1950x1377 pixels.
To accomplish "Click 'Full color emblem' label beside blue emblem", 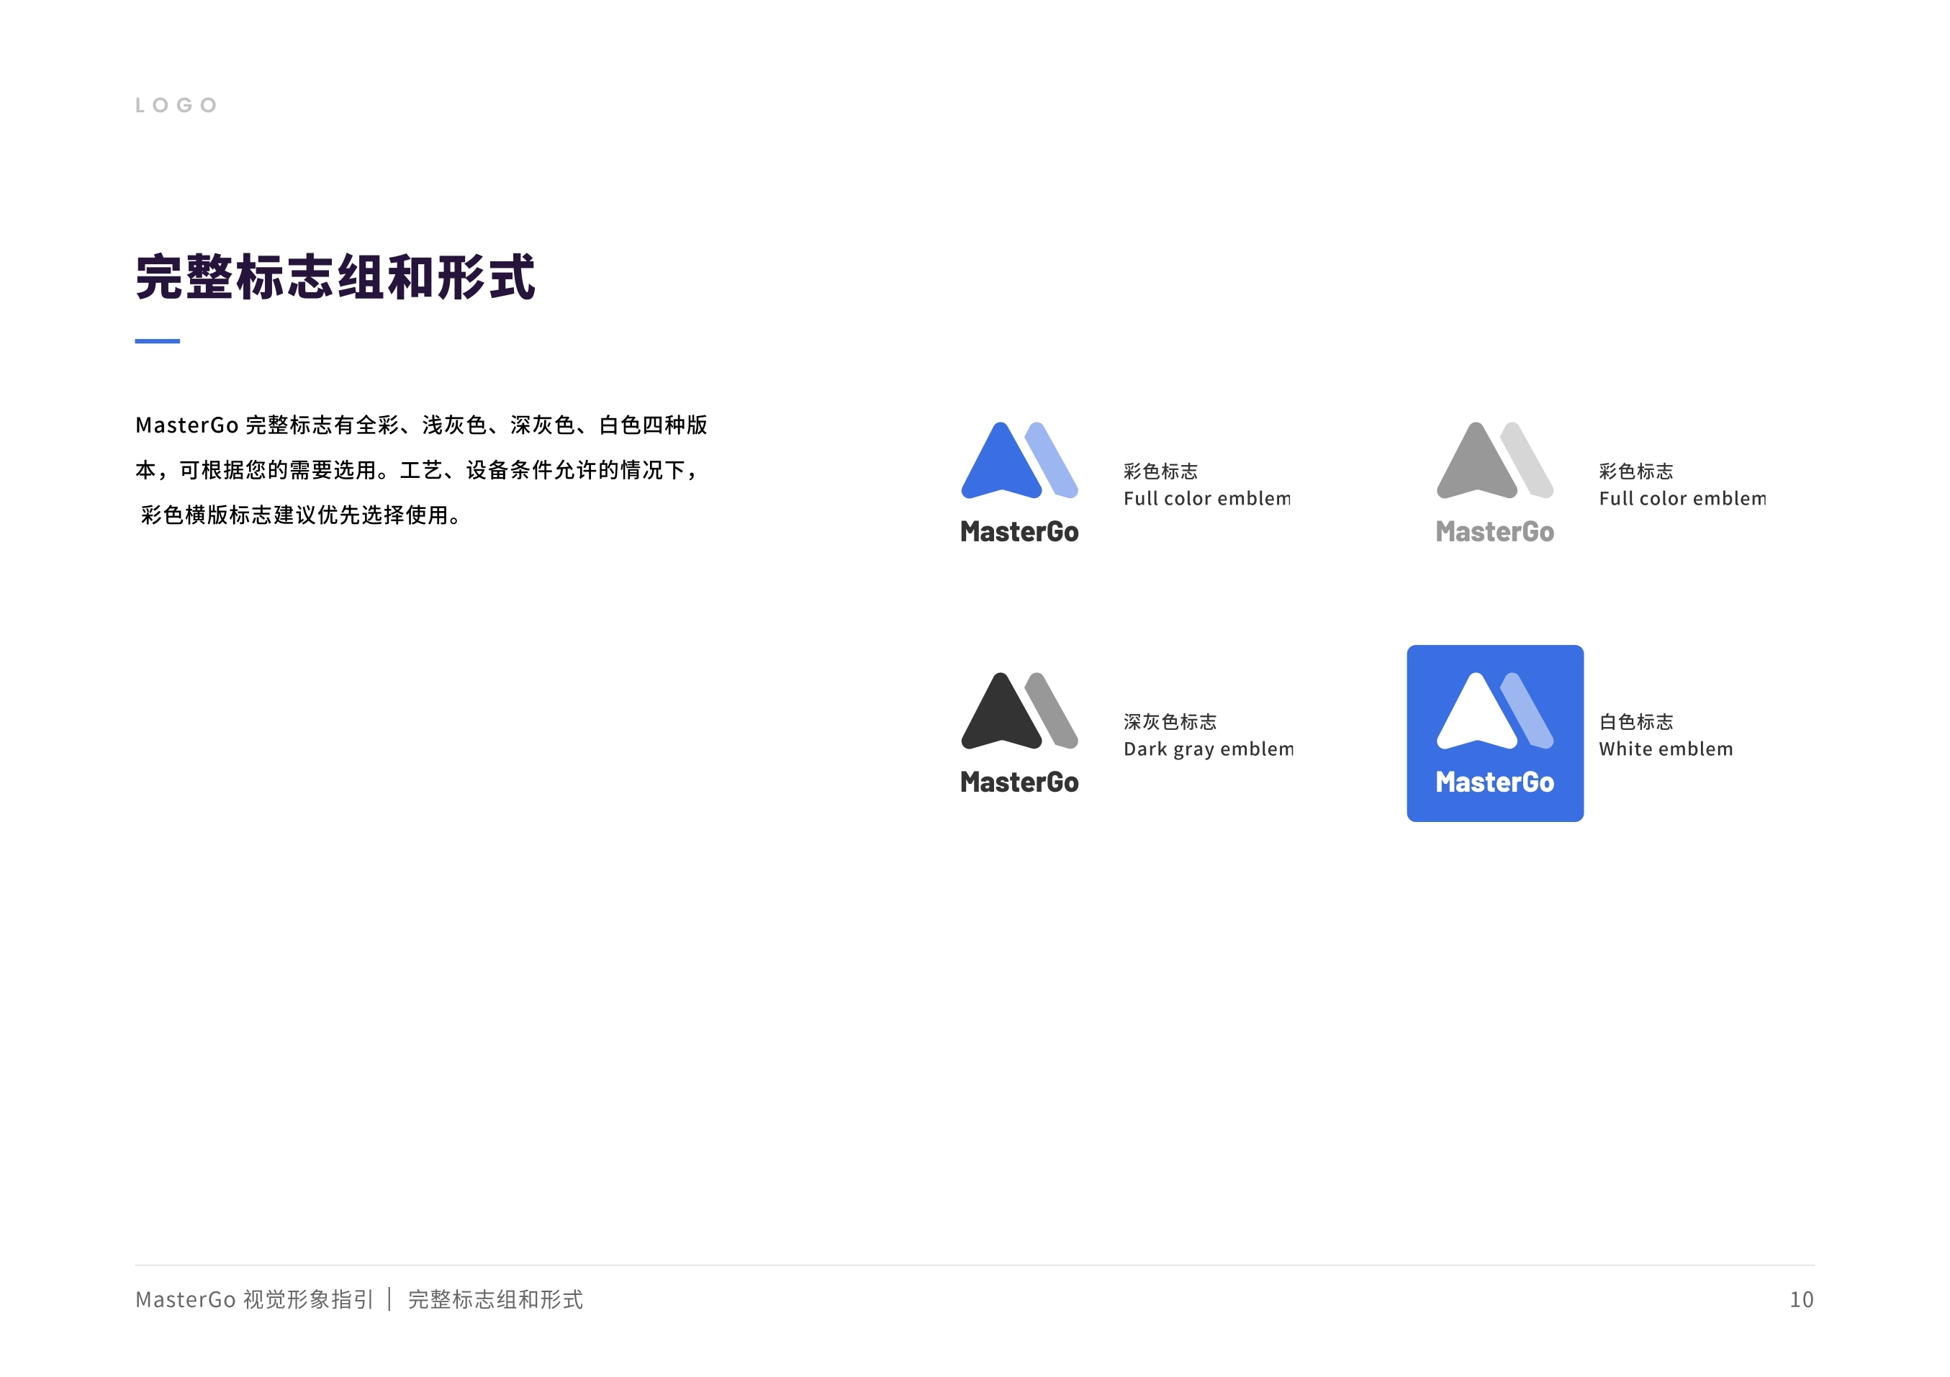I will coord(1207,499).
